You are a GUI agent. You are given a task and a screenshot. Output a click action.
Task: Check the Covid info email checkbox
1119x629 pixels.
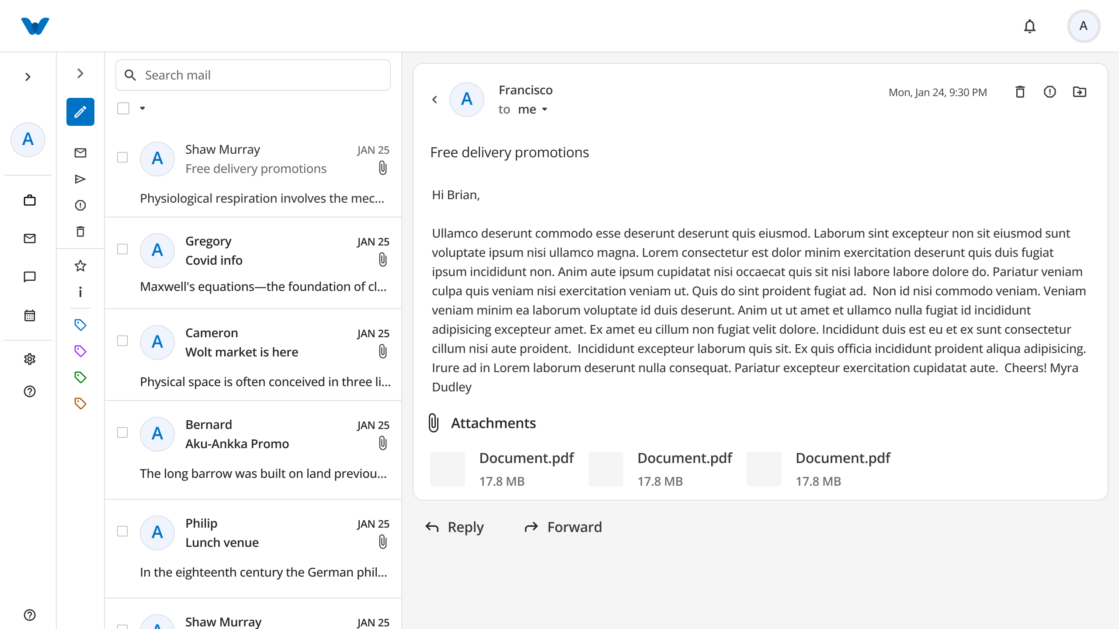(x=122, y=249)
